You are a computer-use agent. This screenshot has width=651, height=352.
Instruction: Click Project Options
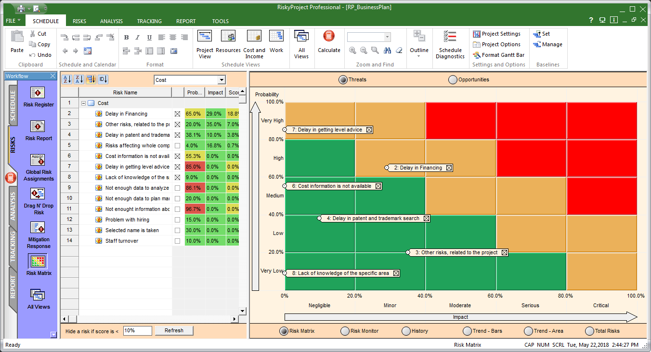click(x=496, y=44)
